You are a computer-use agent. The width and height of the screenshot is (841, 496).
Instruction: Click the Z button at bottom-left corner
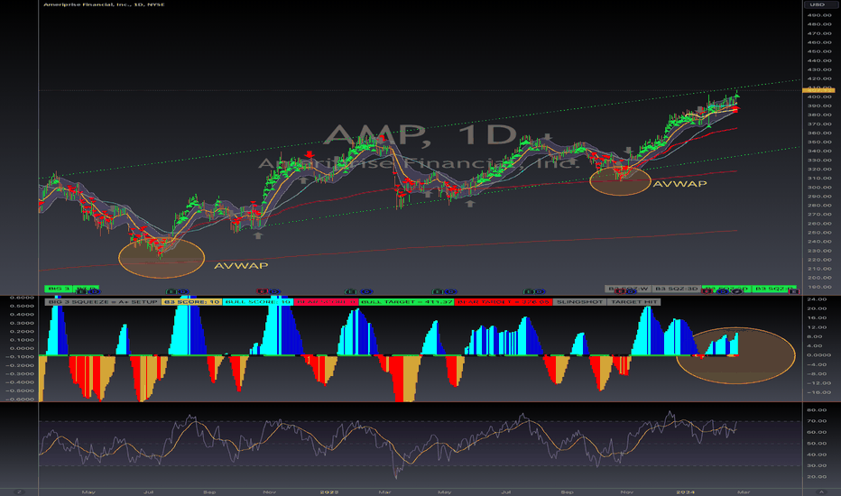(x=19, y=491)
